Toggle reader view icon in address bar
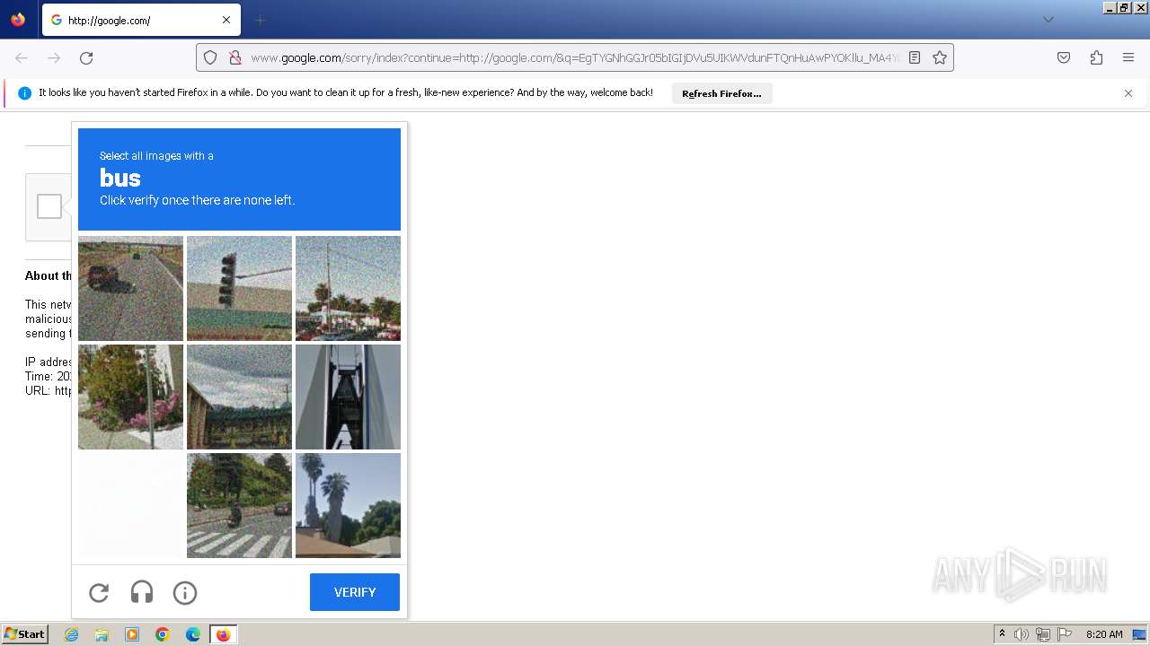The width and height of the screenshot is (1150, 646). pyautogui.click(x=915, y=57)
